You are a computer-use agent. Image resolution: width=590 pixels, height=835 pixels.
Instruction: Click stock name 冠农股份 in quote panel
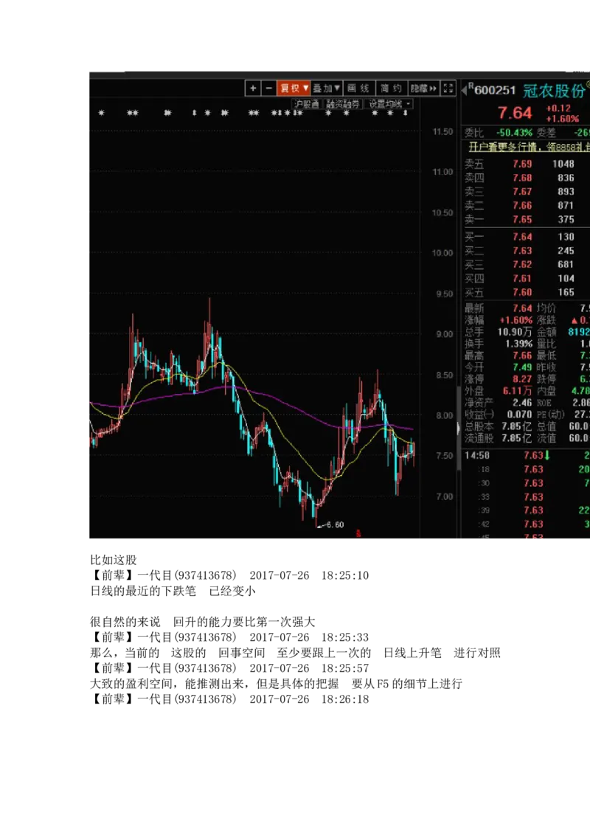[555, 89]
